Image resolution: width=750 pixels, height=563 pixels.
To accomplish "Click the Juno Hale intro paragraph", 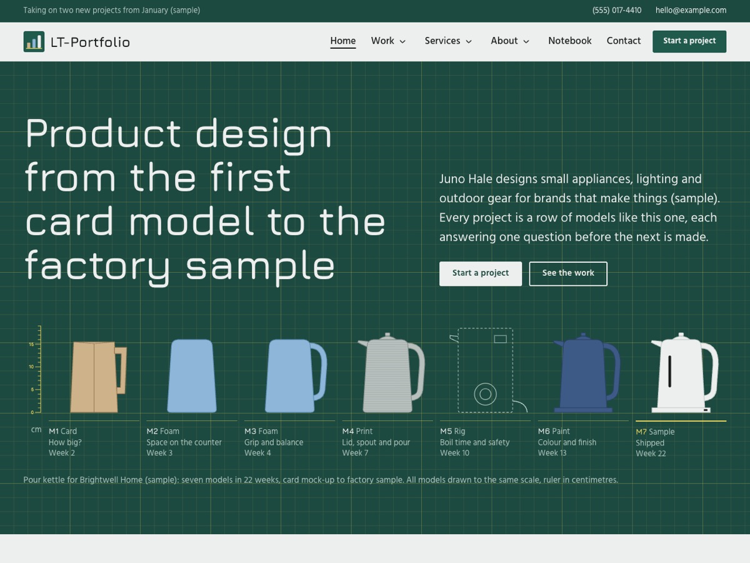I will [x=579, y=208].
